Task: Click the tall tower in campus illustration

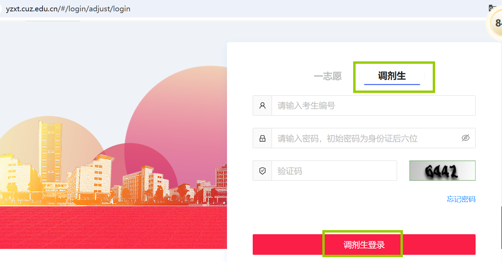Action: click(x=51, y=151)
